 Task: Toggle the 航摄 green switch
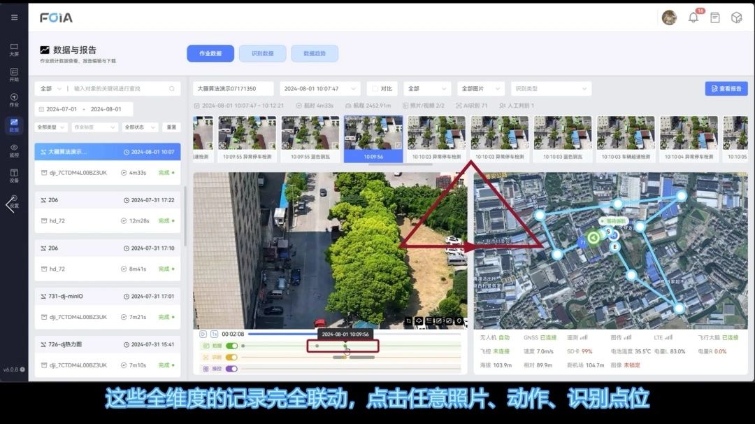(x=231, y=346)
